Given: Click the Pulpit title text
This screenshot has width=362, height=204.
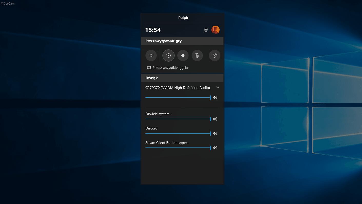Looking at the screenshot, I should 183,18.
